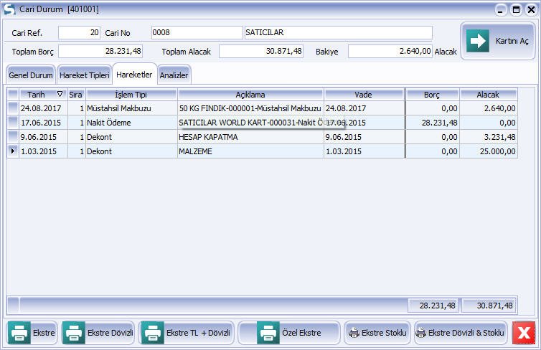Click the printer icon on Ekstre button
Viewport: 541px width, 350px height.
click(x=19, y=333)
